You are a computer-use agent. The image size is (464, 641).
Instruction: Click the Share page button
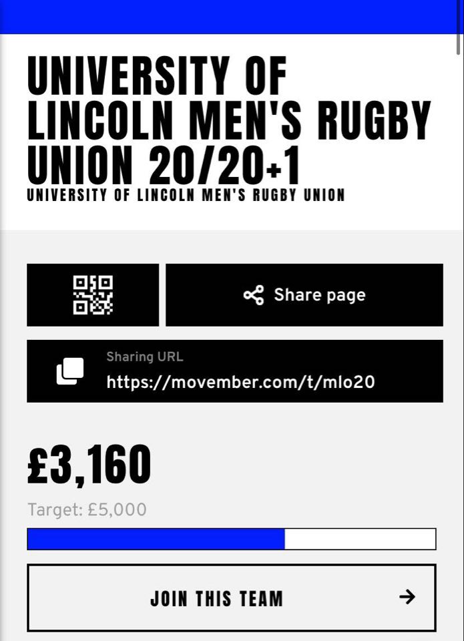(x=304, y=294)
